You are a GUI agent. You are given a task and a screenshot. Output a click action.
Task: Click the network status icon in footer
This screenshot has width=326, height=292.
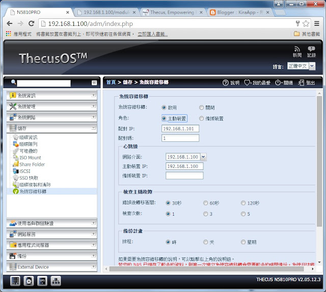click(56, 281)
